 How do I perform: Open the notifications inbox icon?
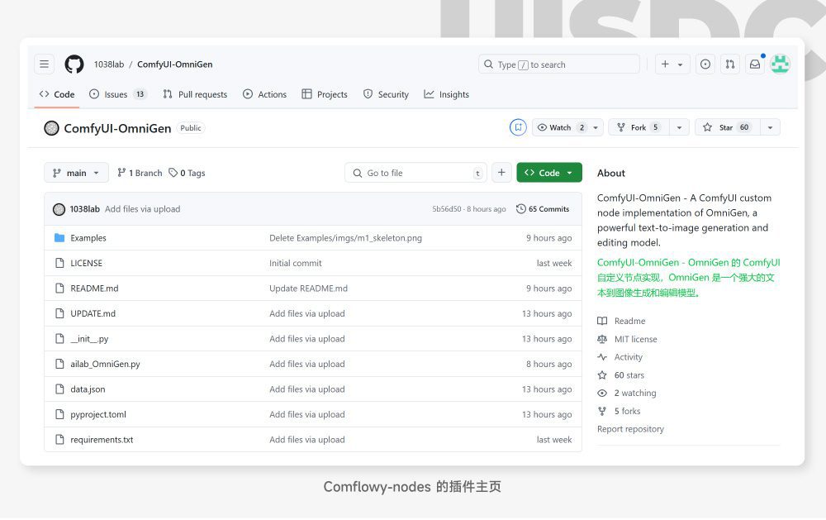tap(754, 64)
